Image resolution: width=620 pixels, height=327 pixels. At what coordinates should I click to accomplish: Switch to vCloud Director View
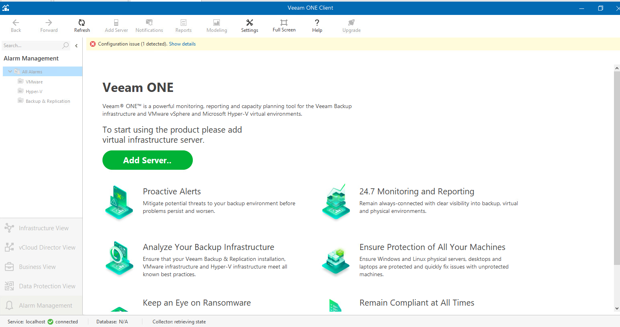coord(41,247)
